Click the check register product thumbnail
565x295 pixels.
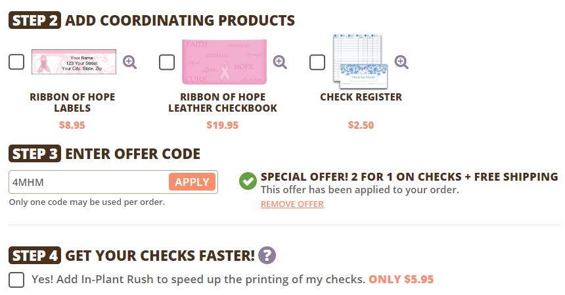[x=360, y=62]
